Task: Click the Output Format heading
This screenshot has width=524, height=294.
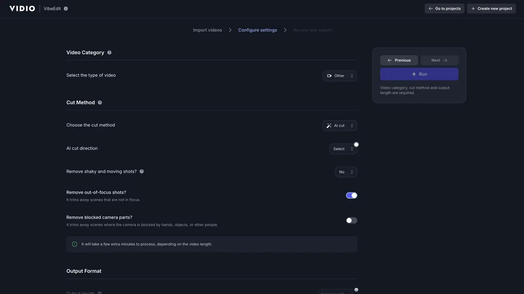Action: coord(84,271)
